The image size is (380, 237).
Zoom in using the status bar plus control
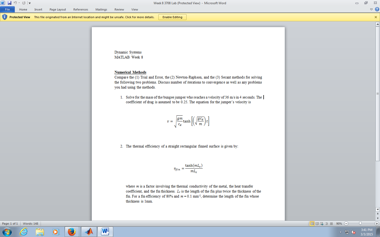point(377,224)
